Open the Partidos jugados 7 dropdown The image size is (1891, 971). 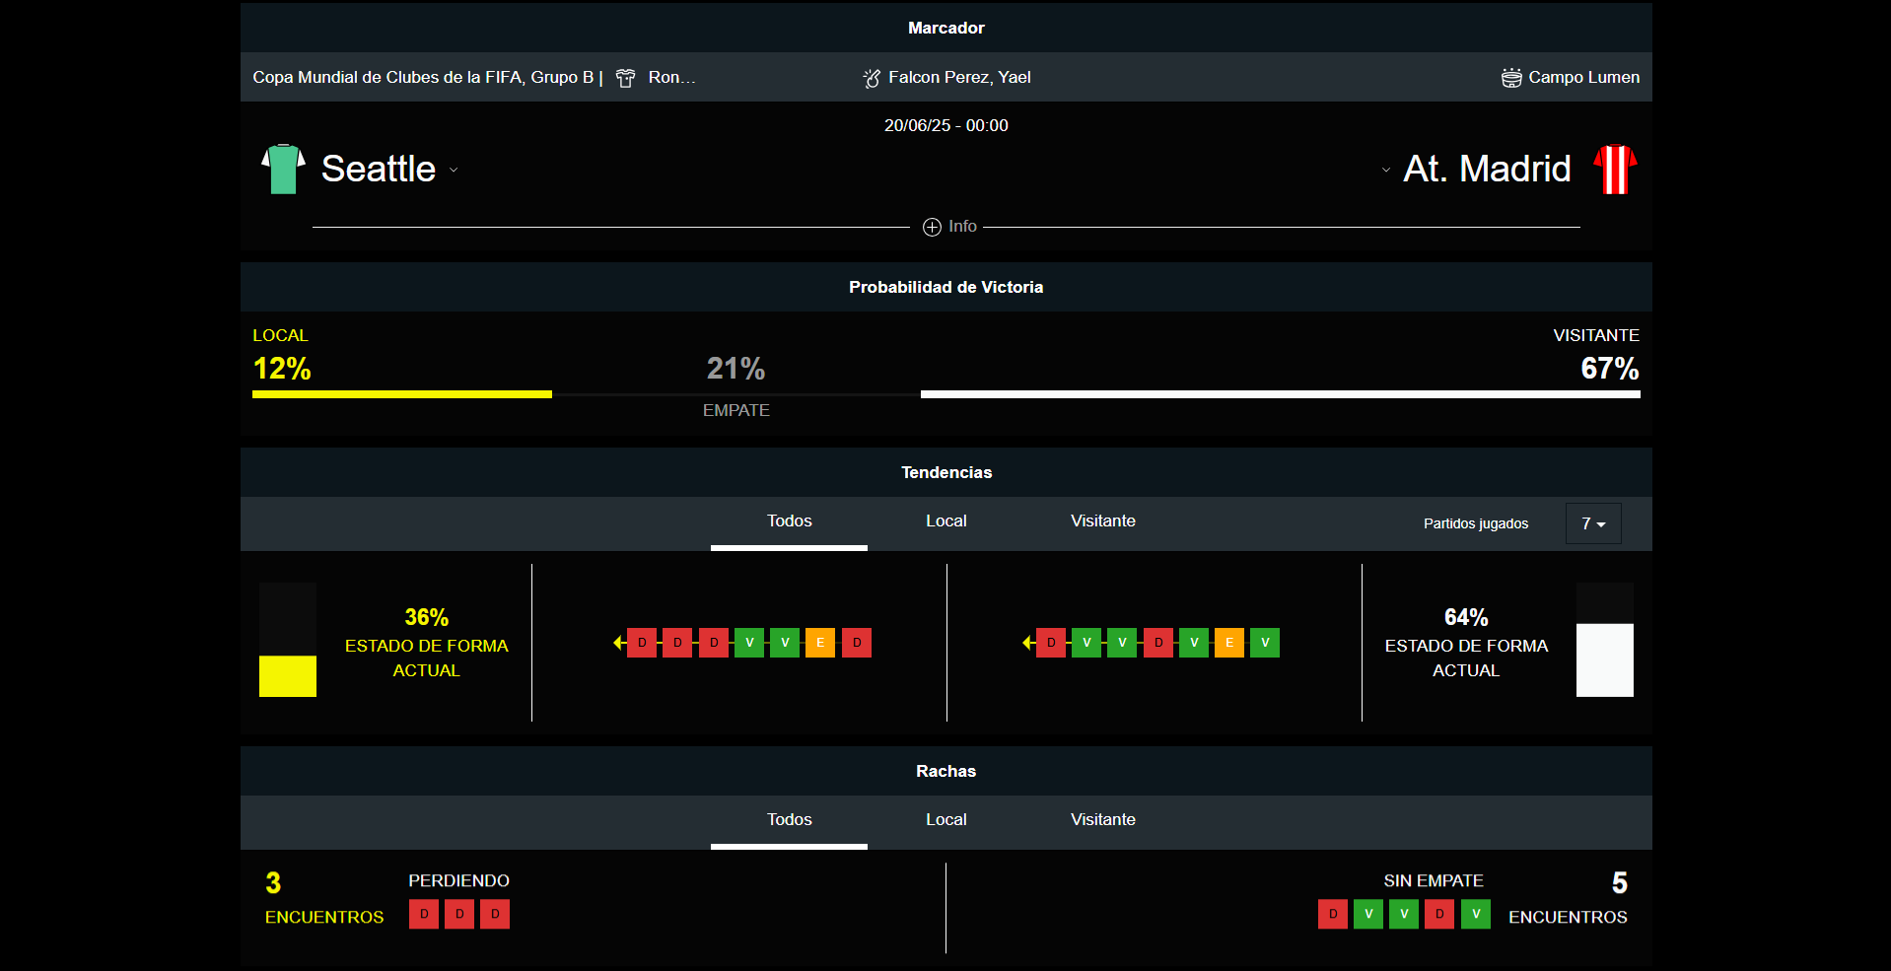[x=1592, y=523]
